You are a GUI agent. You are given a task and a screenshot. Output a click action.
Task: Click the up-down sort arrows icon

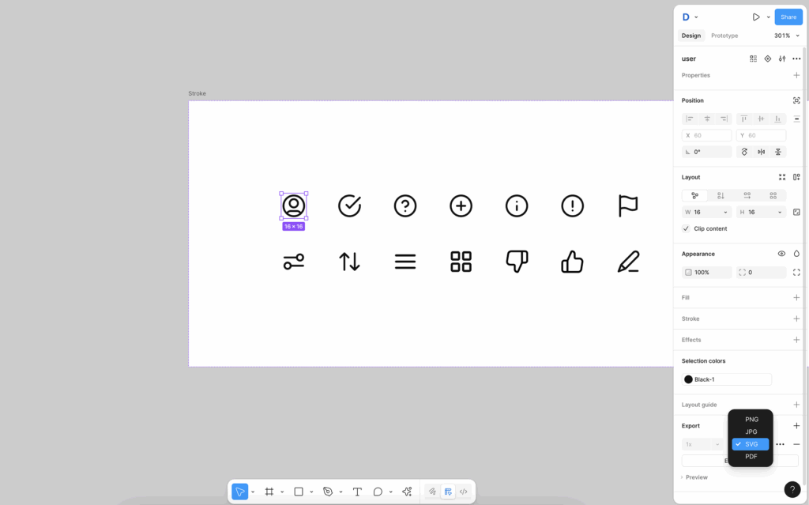(350, 262)
